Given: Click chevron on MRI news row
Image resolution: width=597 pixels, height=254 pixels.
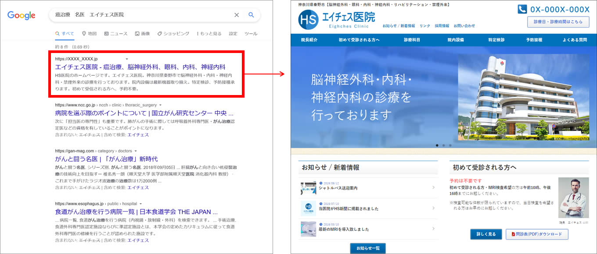Looking at the screenshot, I should [x=433, y=229].
